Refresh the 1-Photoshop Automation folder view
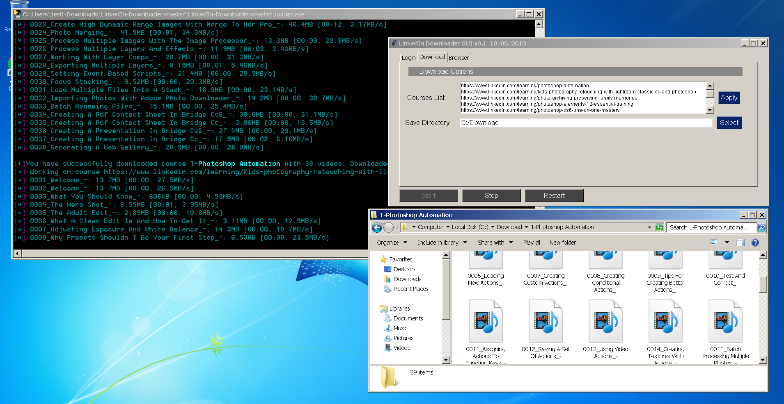784x404 pixels. pyautogui.click(x=660, y=227)
